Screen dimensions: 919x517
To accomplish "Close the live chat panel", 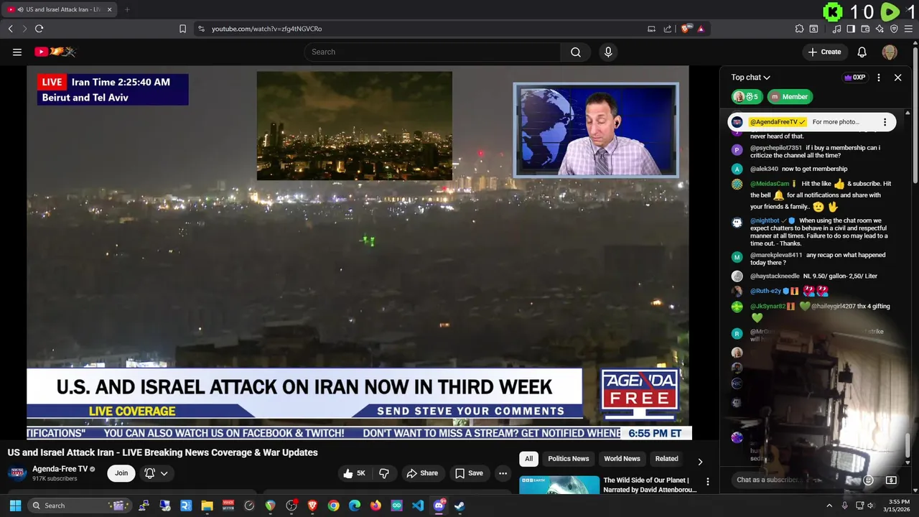I will tap(897, 78).
